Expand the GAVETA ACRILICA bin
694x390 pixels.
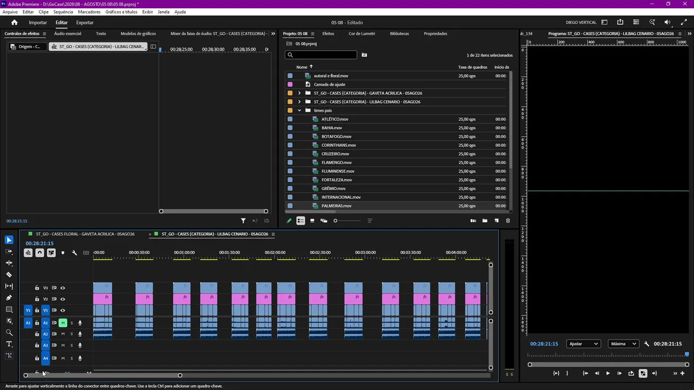(x=299, y=93)
